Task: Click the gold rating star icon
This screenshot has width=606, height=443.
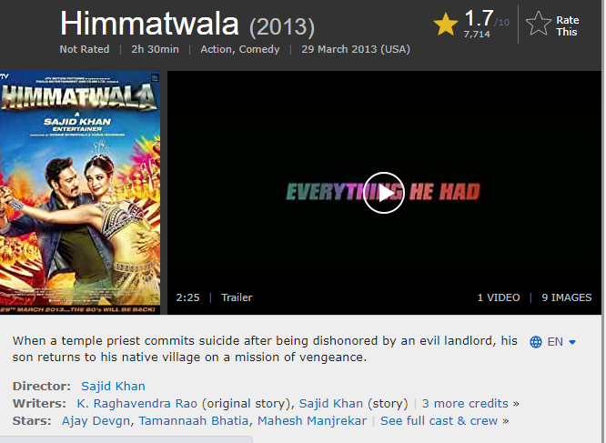Action: pyautogui.click(x=446, y=24)
